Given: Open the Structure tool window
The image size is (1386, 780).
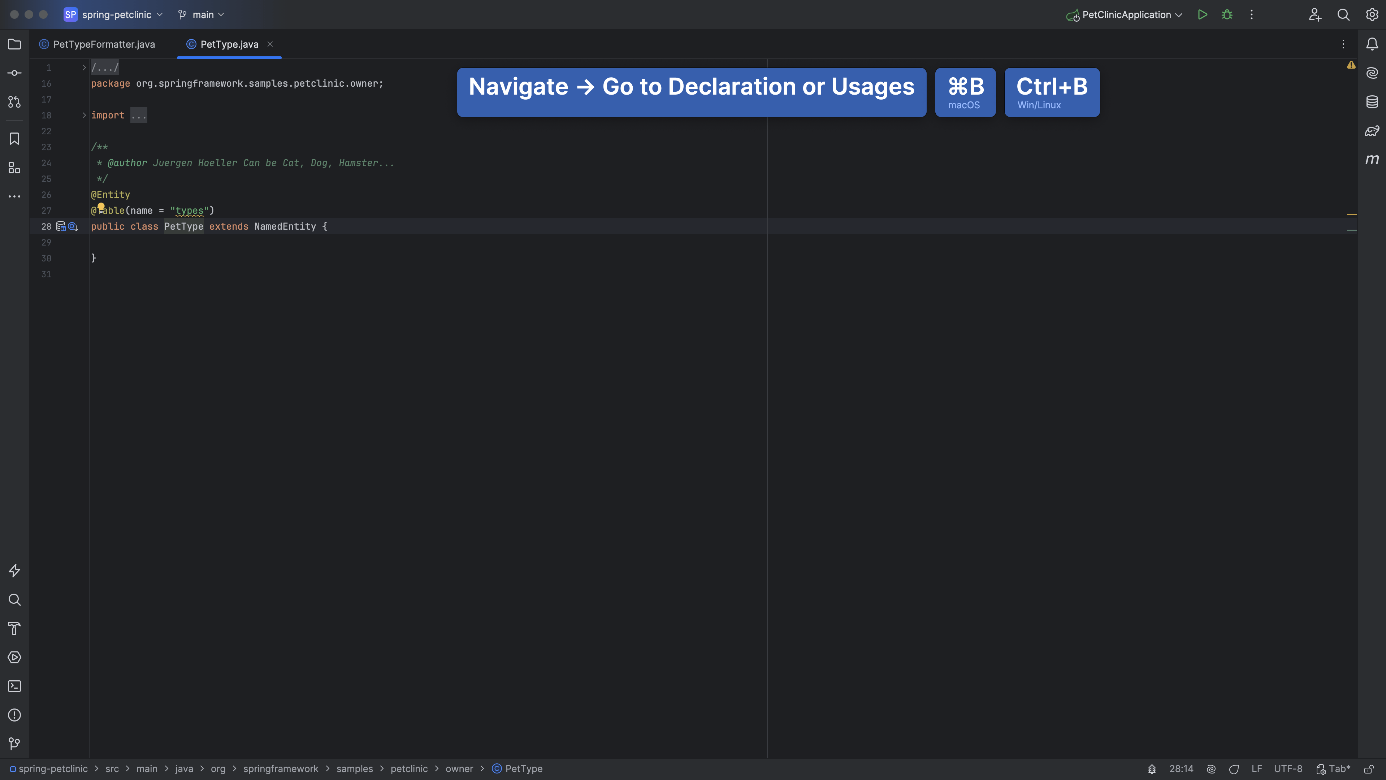Looking at the screenshot, I should tap(14, 168).
